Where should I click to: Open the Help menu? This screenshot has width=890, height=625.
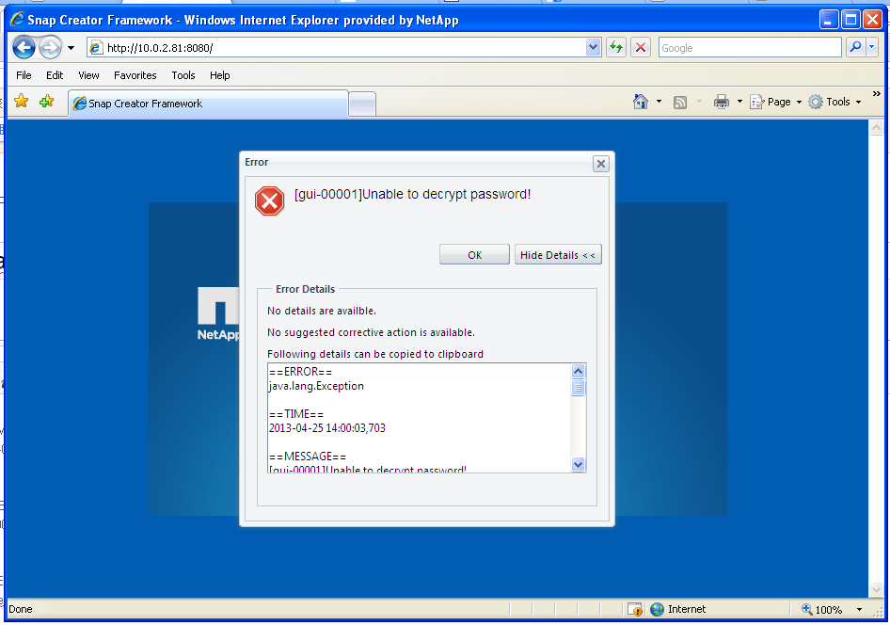(x=219, y=75)
